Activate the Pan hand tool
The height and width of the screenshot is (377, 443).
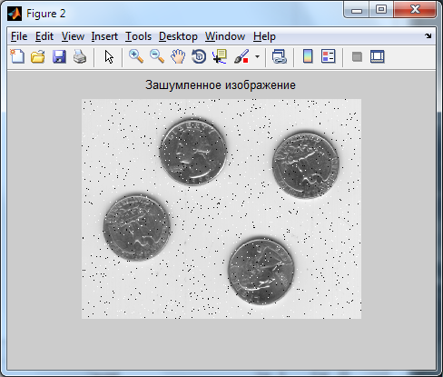(178, 56)
